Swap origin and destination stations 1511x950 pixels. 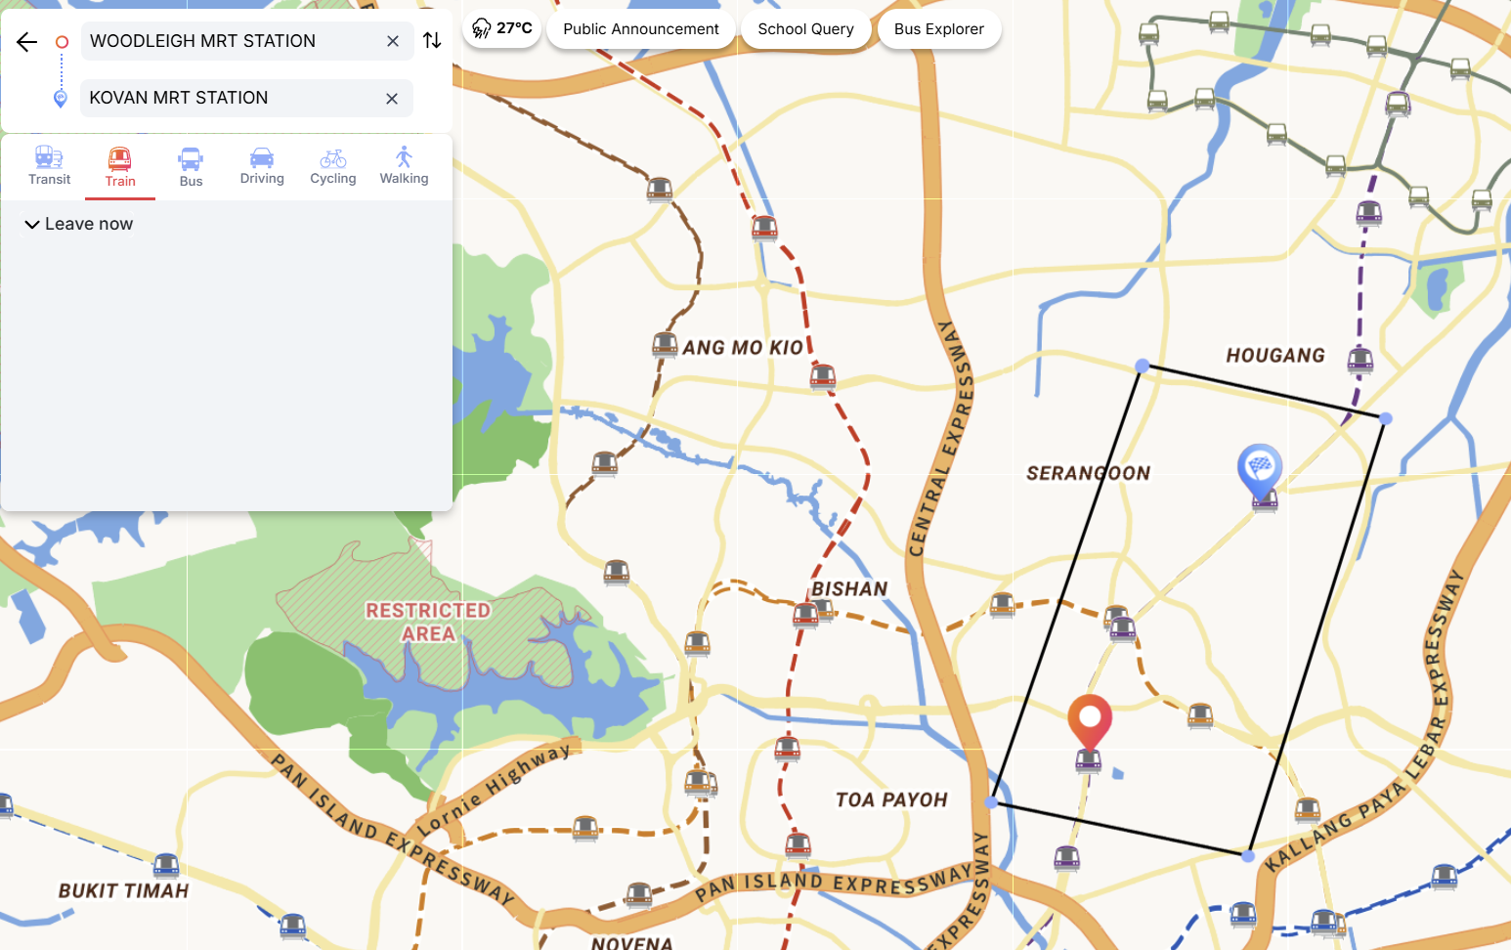coord(432,40)
